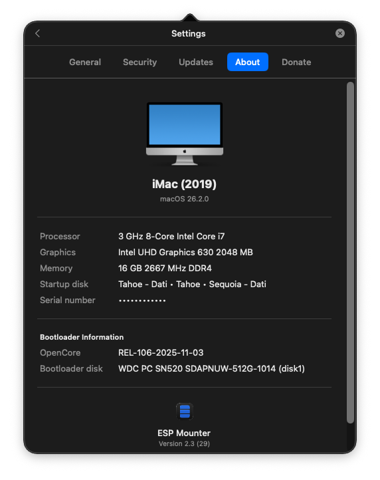Screen dimensions: 380x480
Task: Open the Donate tab
Action: click(296, 62)
